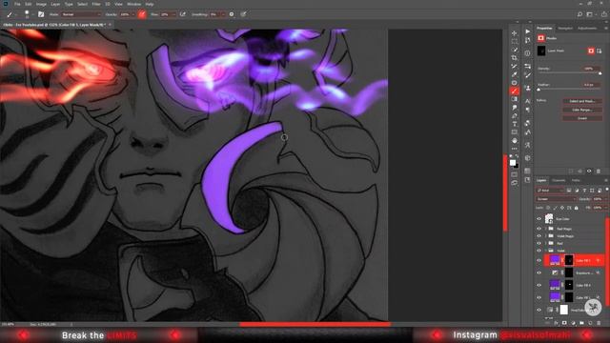Click the Help menu
Viewport: 610px width, 343px height.
coord(150,4)
